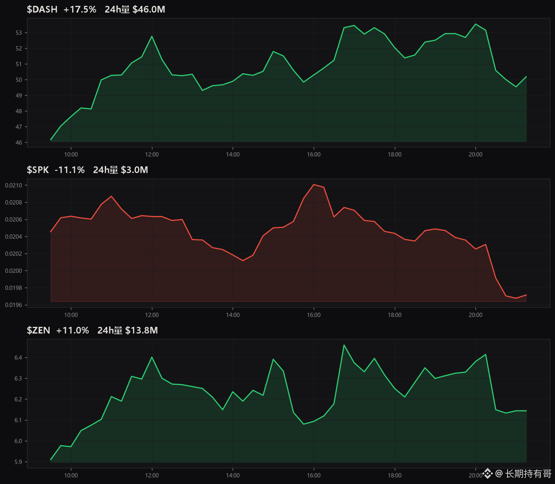Viewport: 555px width, 484px height.
Task: Click the 14:00 tick on DASH chart
Action: coord(233,154)
